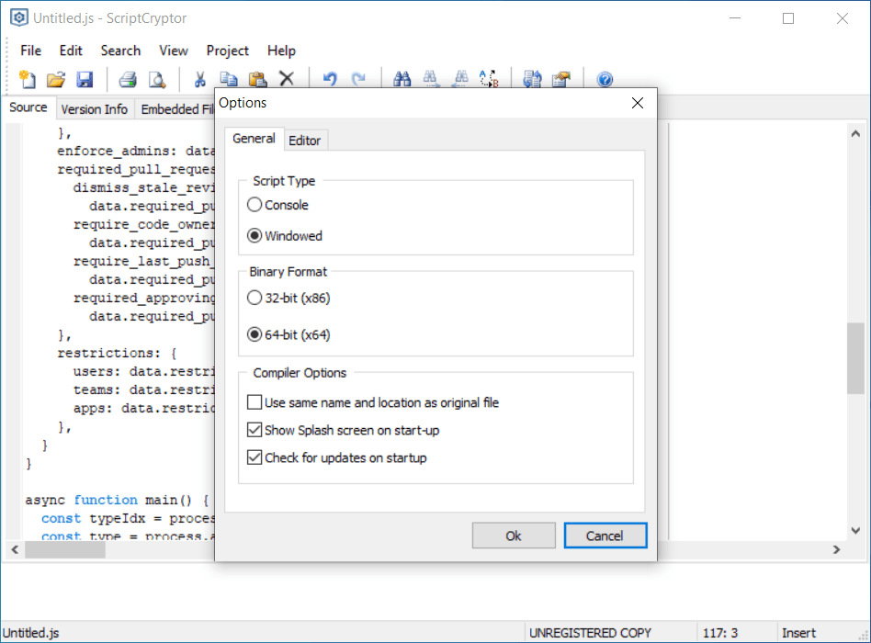The height and width of the screenshot is (643, 871).
Task: Close the Options dialog with X
Action: (638, 103)
